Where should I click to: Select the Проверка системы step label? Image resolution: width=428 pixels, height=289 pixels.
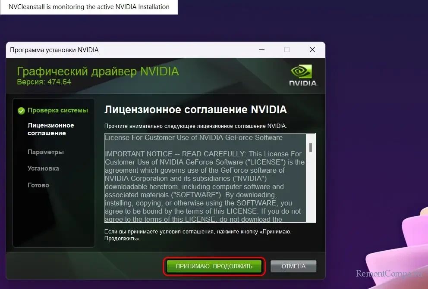pos(57,110)
